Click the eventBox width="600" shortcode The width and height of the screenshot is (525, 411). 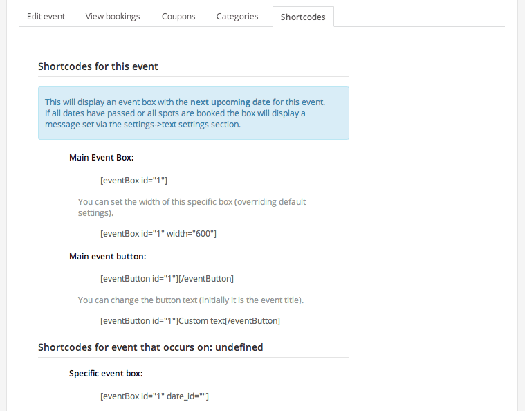tap(158, 233)
